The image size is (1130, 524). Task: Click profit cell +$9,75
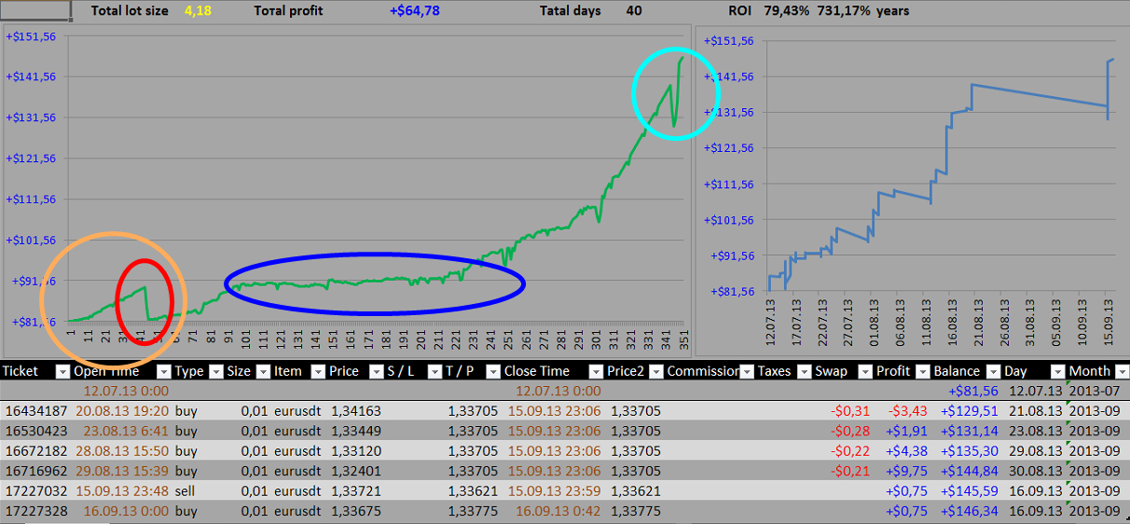pyautogui.click(x=907, y=471)
